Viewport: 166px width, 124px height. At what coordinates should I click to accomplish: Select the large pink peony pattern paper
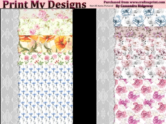pyautogui.click(x=140, y=101)
